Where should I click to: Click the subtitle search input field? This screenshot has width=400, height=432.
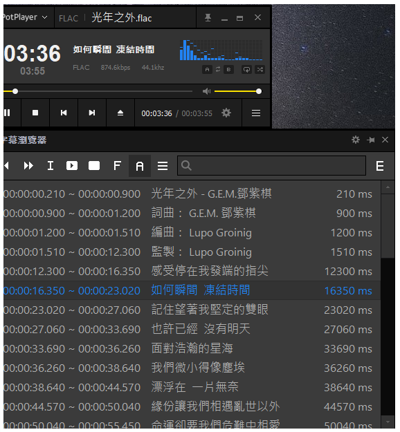pos(272,166)
